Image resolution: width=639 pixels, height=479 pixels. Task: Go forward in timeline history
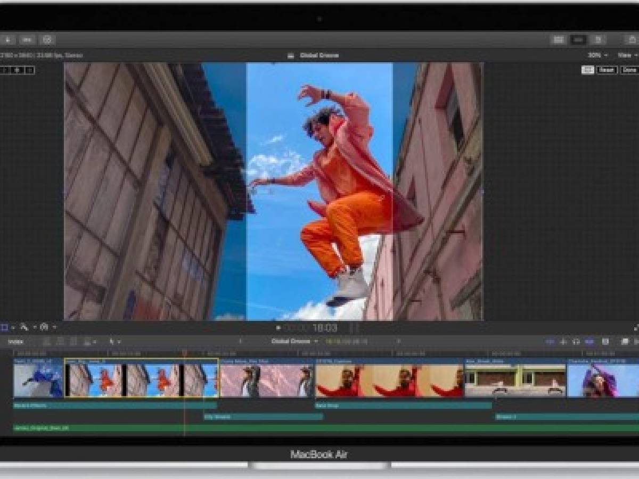click(398, 342)
